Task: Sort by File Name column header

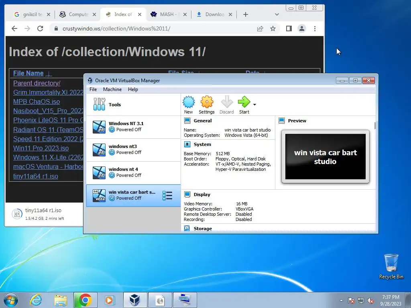Action: (x=28, y=73)
